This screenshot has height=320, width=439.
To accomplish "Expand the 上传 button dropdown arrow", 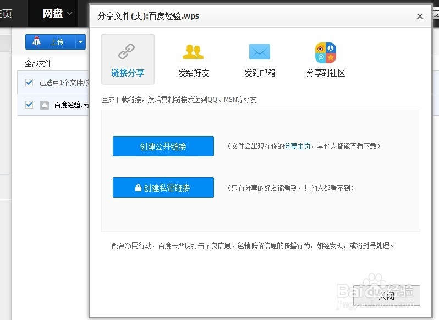I will coord(81,42).
